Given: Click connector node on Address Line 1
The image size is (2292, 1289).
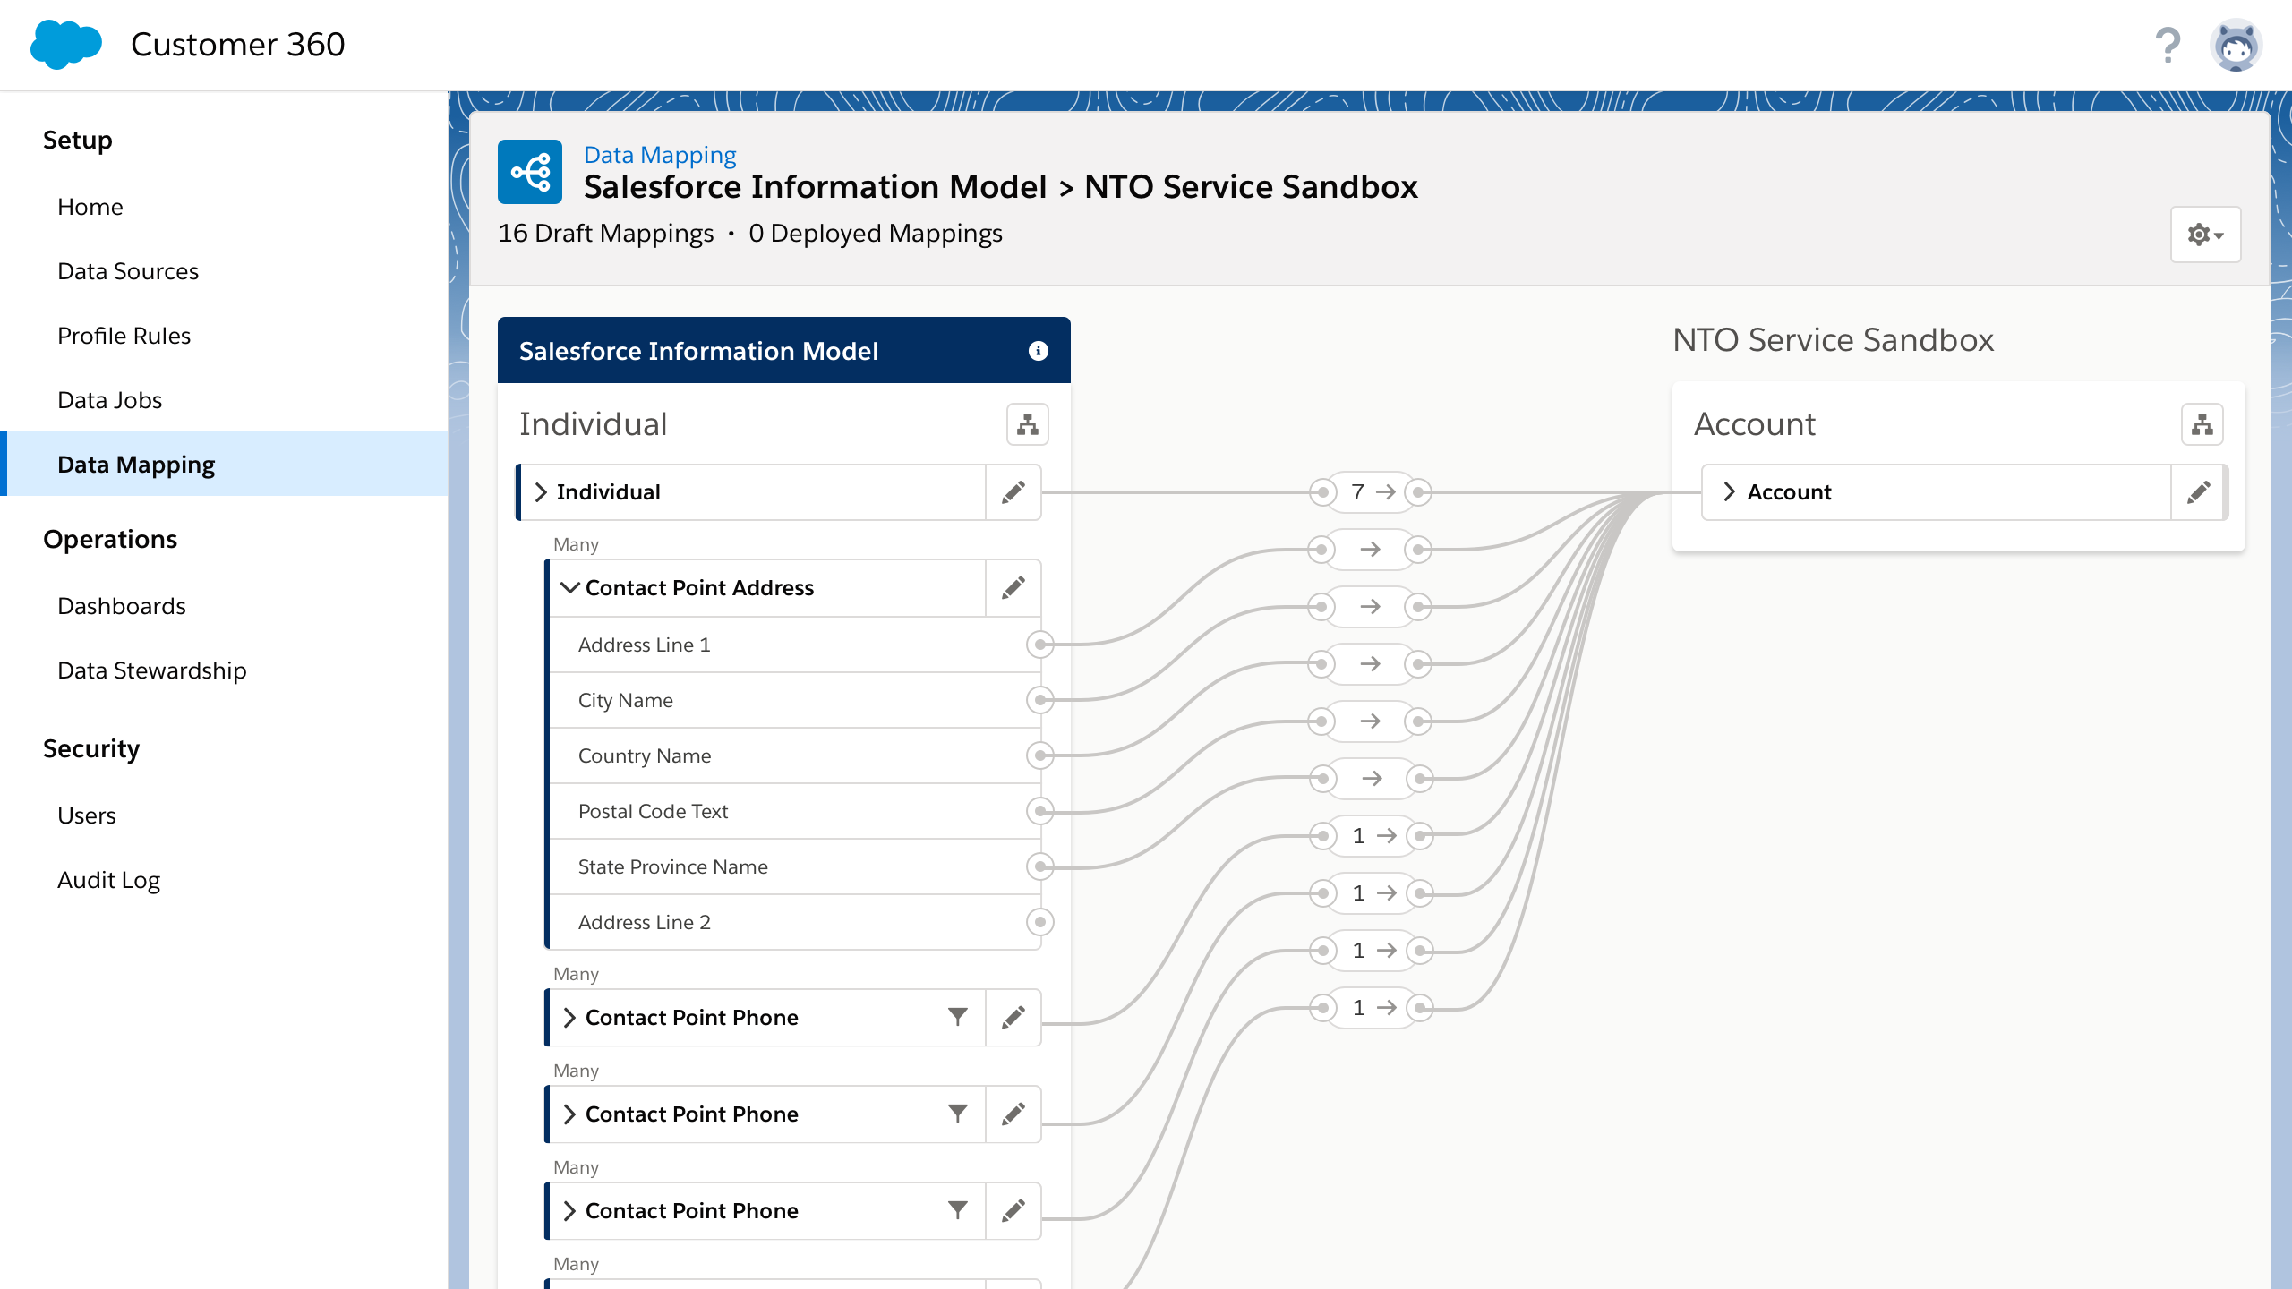Looking at the screenshot, I should point(1039,644).
